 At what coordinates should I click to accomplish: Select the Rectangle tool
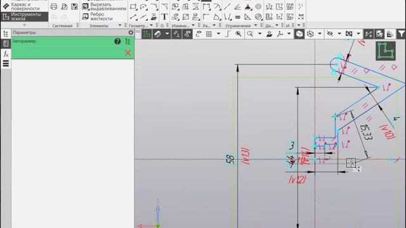pyautogui.click(x=133, y=7)
